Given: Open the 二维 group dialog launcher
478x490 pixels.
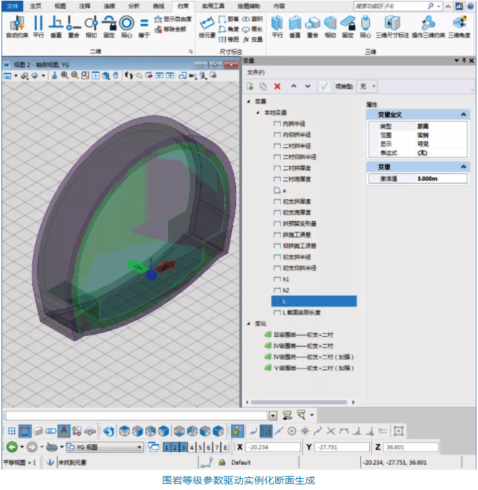Looking at the screenshot, I should pyautogui.click(x=190, y=52).
